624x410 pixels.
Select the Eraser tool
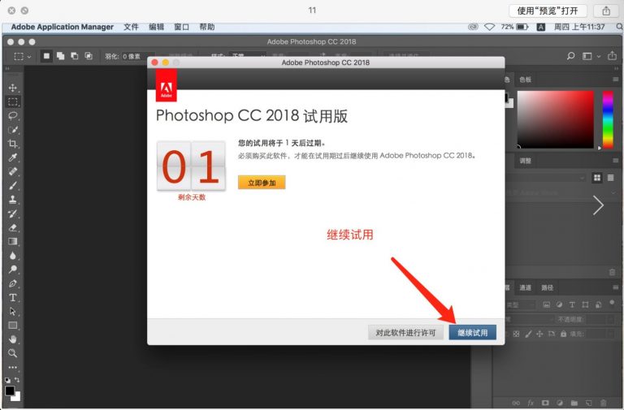click(13, 227)
